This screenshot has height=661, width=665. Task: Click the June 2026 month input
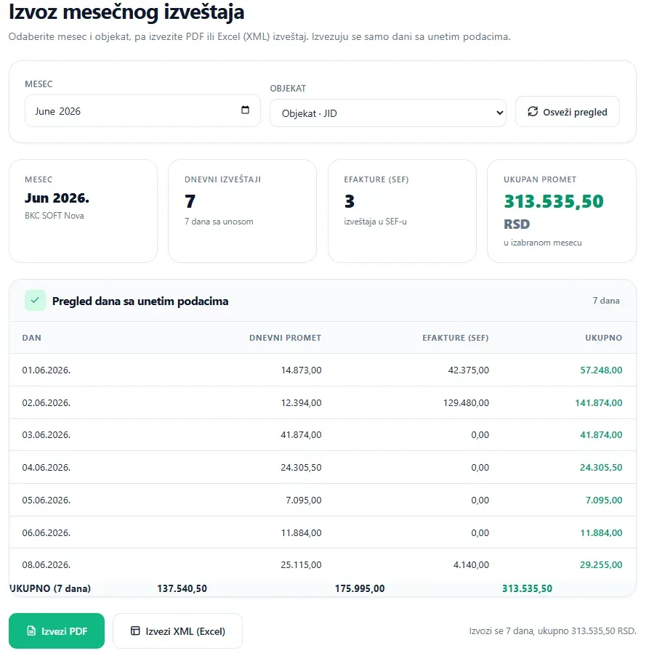(142, 111)
